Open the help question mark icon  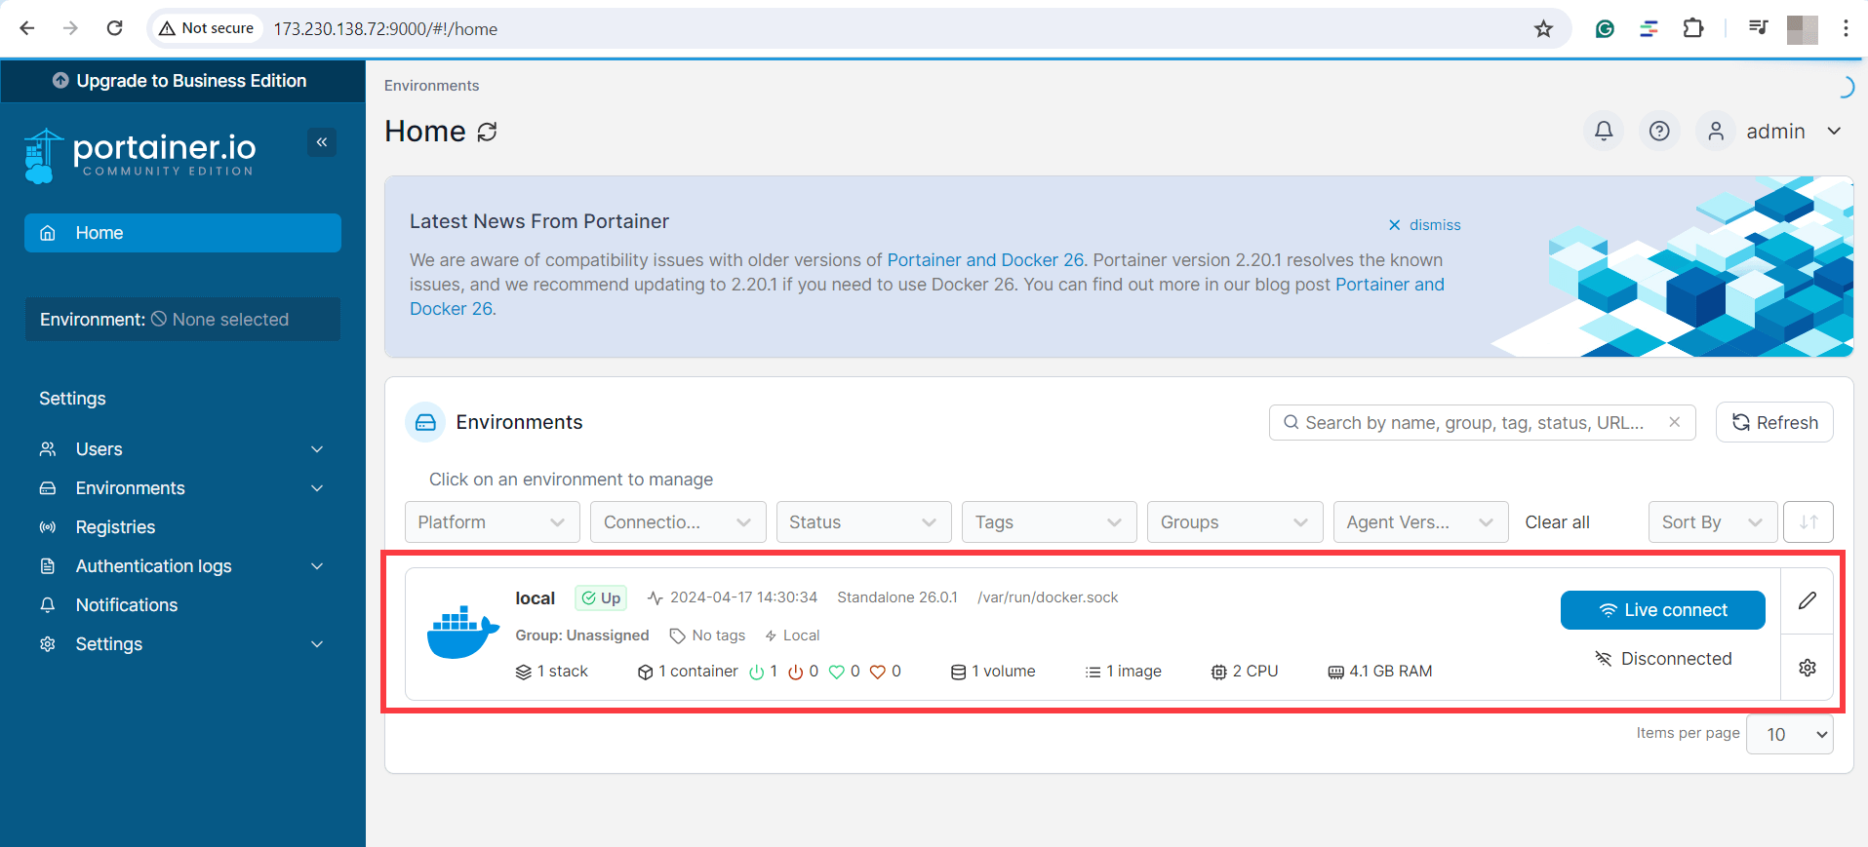coord(1659,131)
